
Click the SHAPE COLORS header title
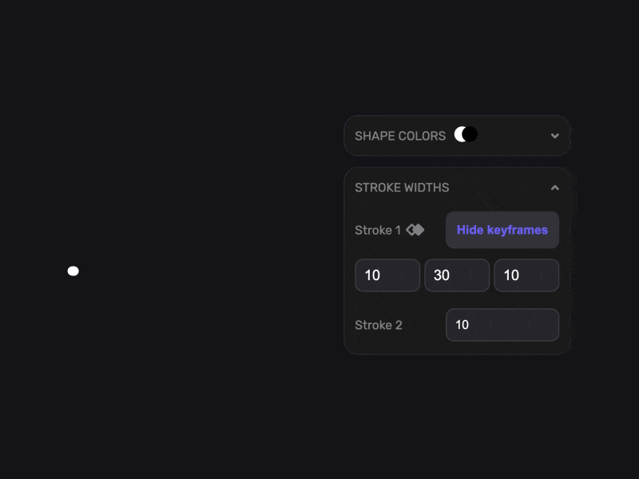[x=400, y=136]
